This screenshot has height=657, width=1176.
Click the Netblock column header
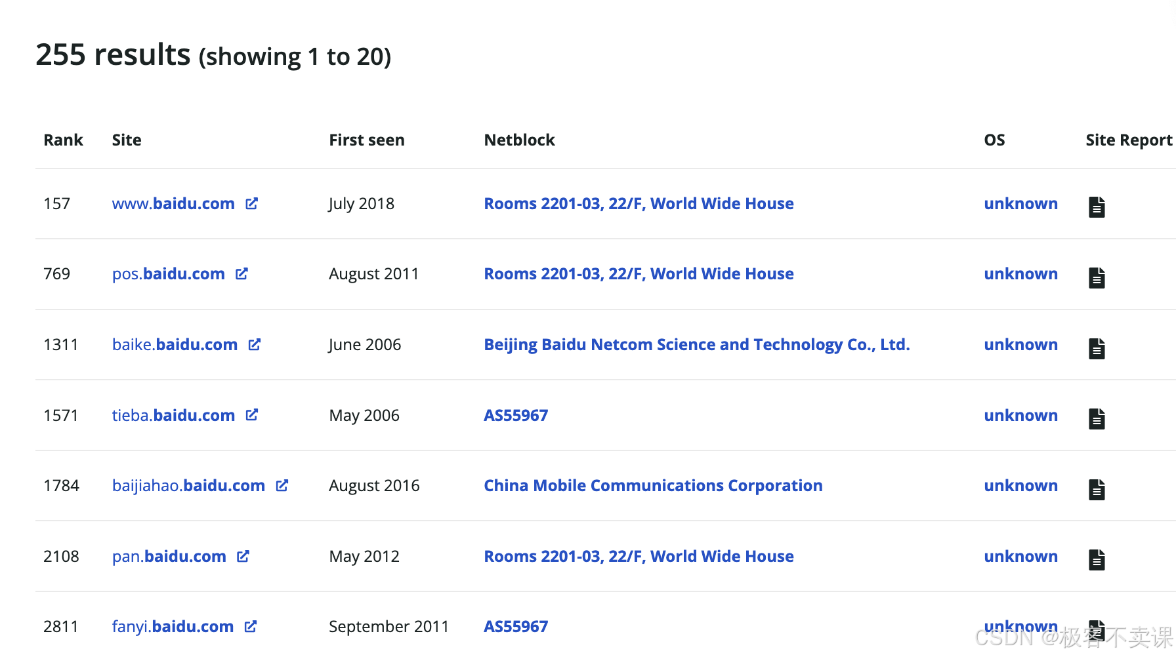tap(519, 140)
